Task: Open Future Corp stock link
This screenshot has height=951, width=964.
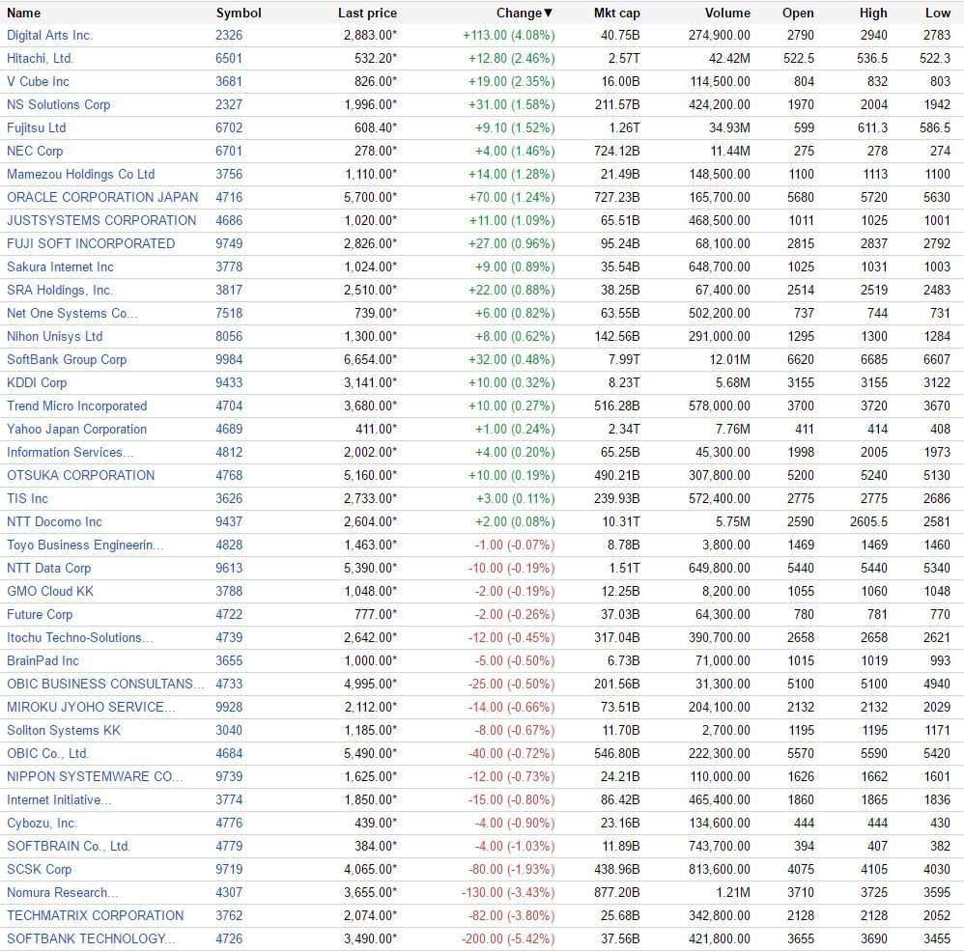Action: [40, 615]
